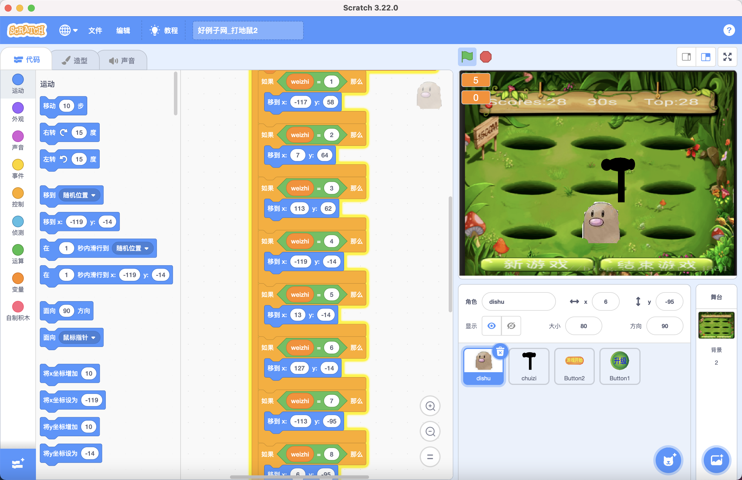
Task: Hide the dishu sprite with crossed eye
Action: coord(511,326)
